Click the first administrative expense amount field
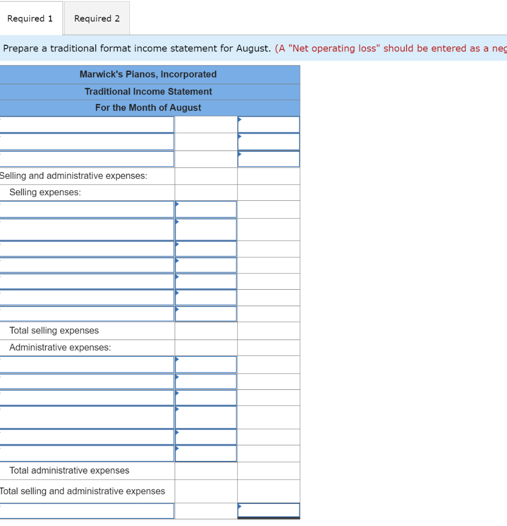 pyautogui.click(x=205, y=364)
